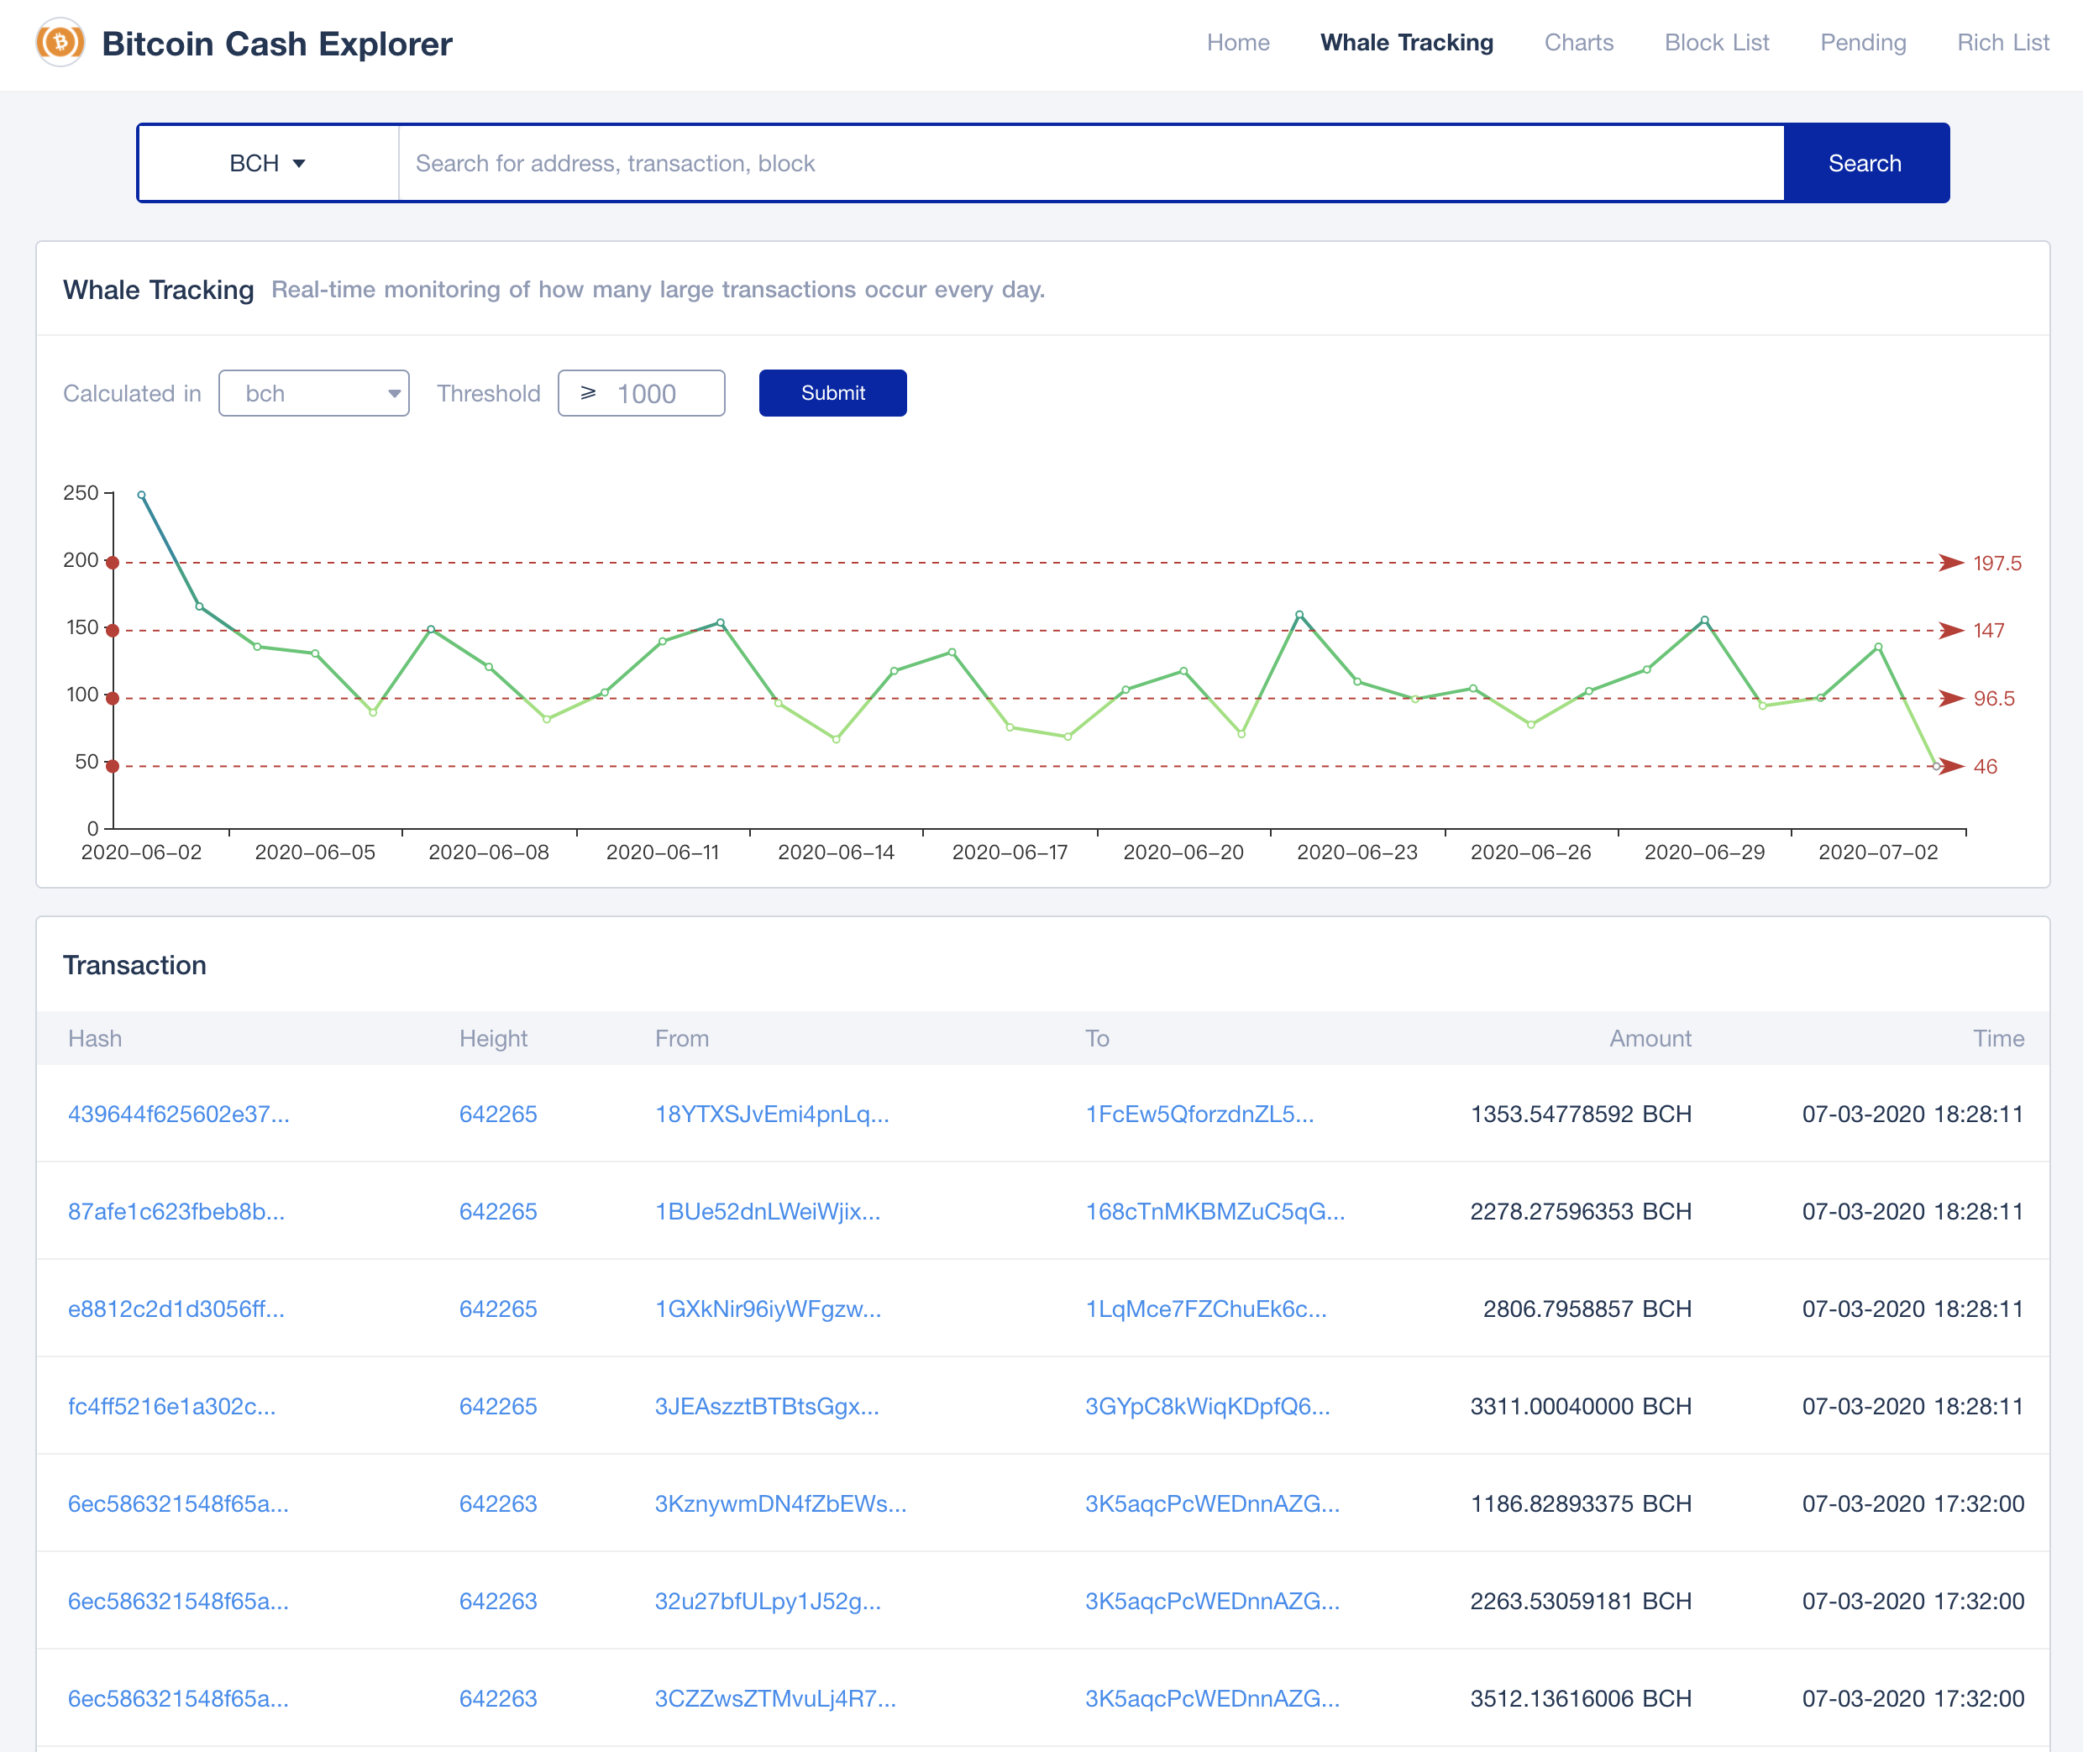Click amount 3512.13616006 BCH
Screen dimensions: 2083x1752
pos(1581,1698)
